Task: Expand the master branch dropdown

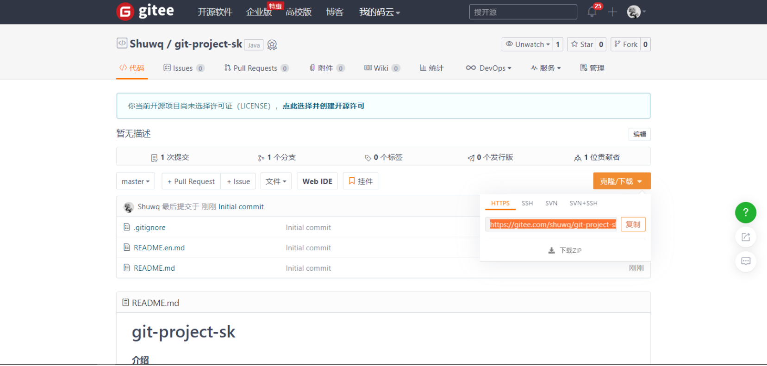Action: click(135, 181)
